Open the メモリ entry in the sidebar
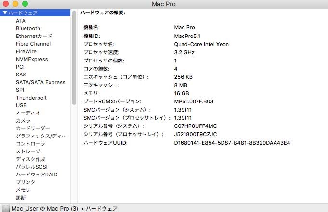 point(23,190)
